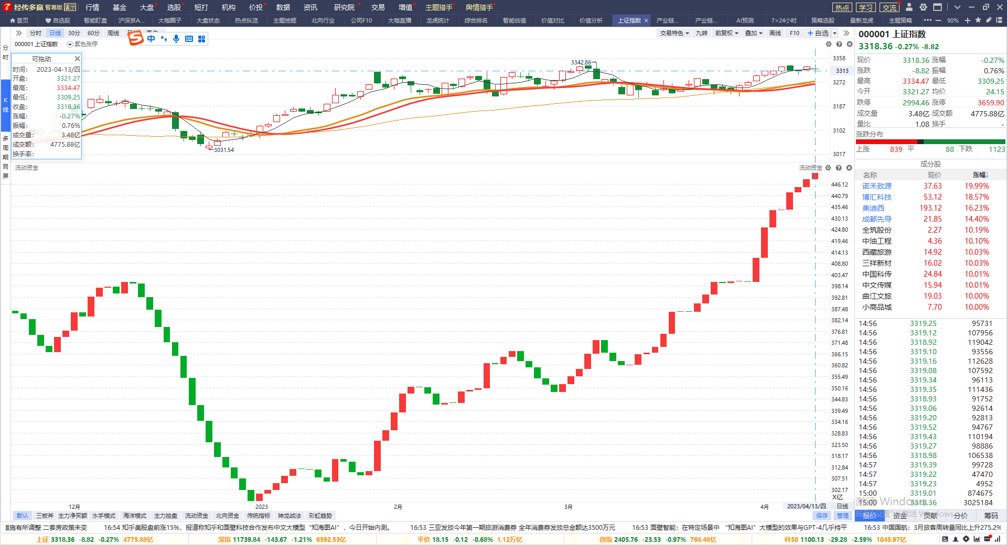1007x545 pixels.
Task: Select the 流动资金 indicator tab below chart
Action: [197, 516]
